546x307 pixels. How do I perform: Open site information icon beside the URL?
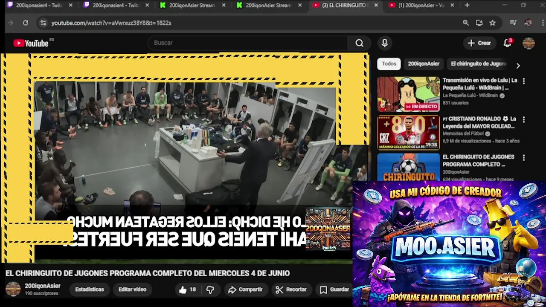click(x=43, y=23)
